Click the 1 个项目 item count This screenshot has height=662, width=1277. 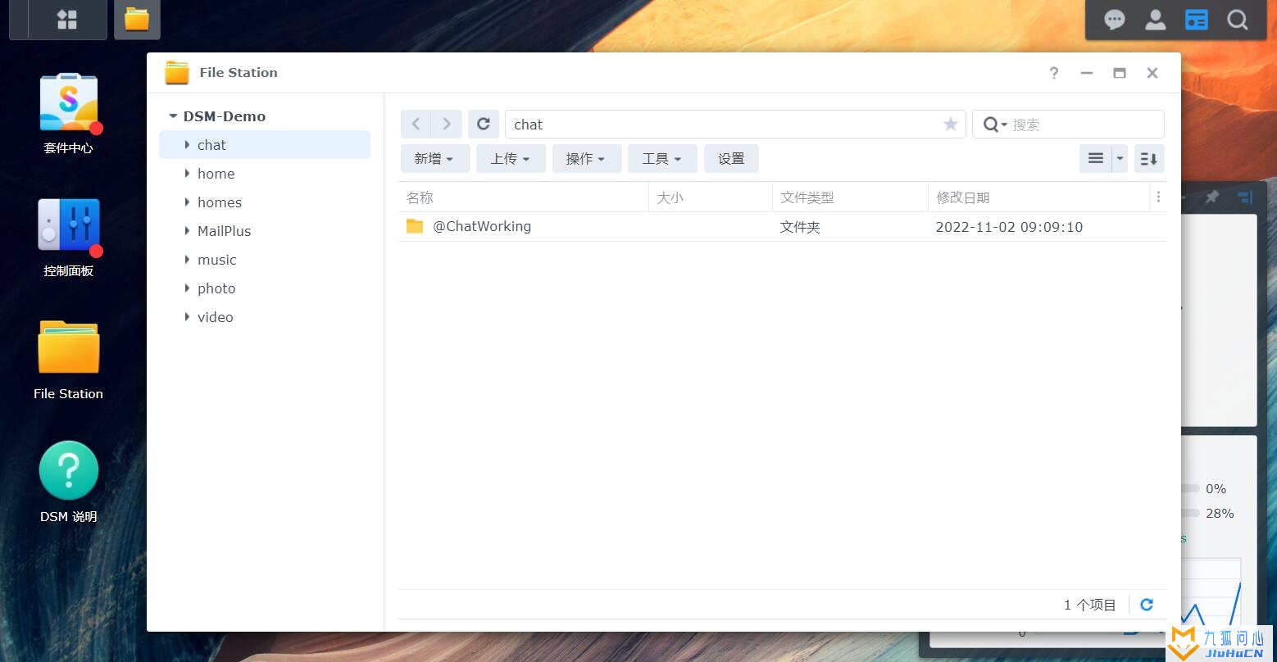[1089, 605]
